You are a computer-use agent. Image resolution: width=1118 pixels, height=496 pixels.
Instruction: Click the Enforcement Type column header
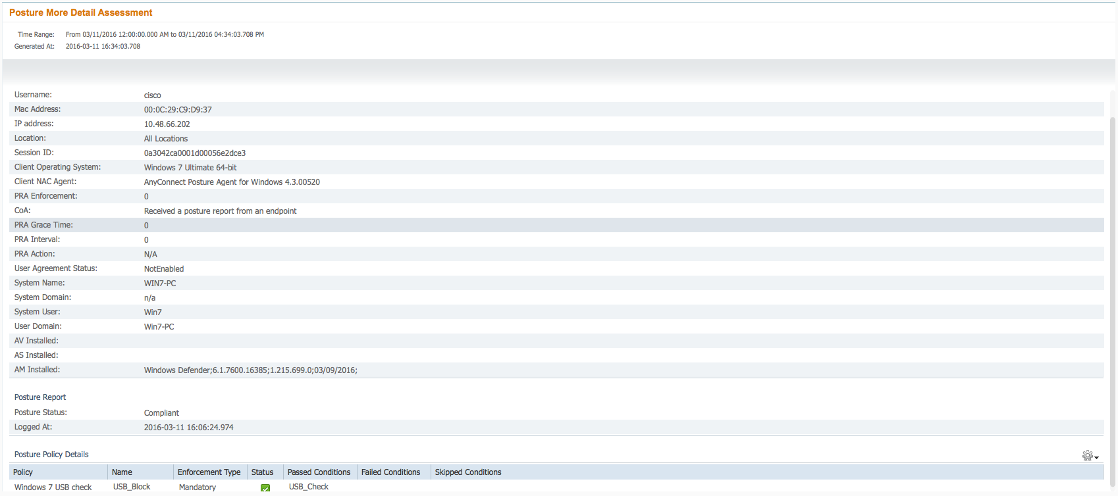pos(210,472)
